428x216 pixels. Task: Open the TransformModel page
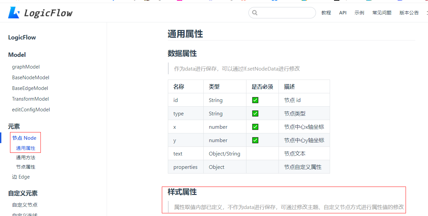pos(30,99)
